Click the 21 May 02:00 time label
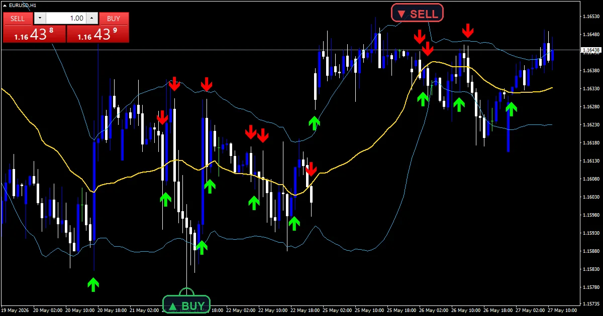603x316 pixels. point(145,310)
